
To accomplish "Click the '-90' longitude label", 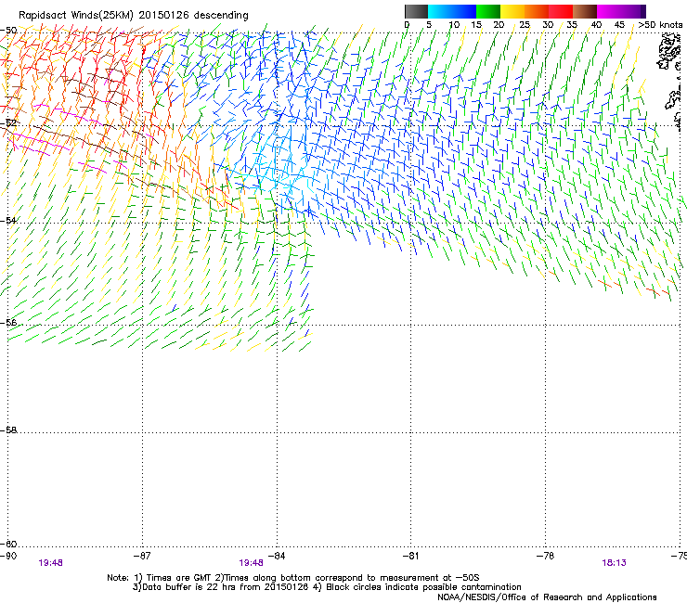I will pos(8,556).
